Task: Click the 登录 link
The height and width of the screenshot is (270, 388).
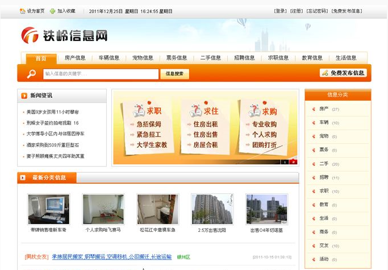Action: [281, 11]
